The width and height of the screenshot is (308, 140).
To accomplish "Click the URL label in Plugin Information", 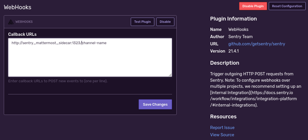I will tap(214, 44).
